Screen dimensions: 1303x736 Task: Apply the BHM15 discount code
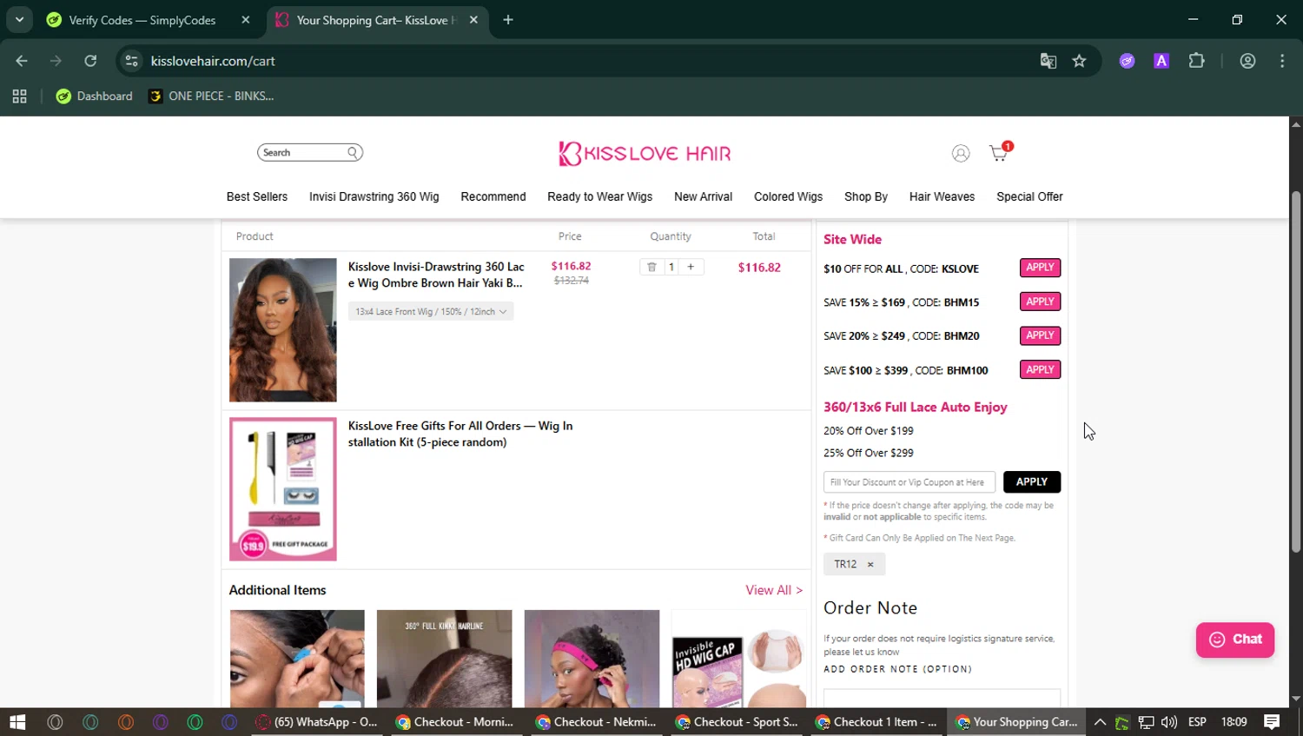1040,302
